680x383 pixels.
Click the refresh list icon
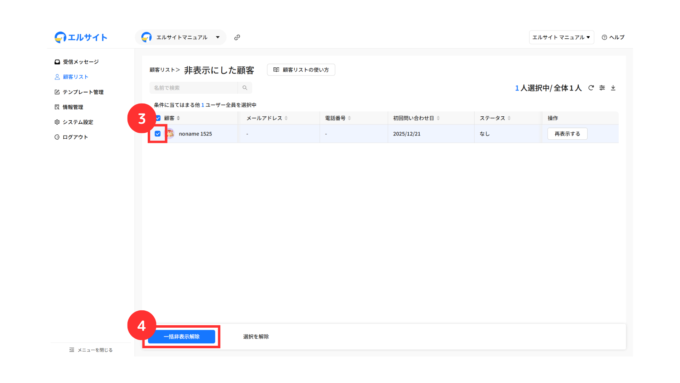click(x=591, y=88)
